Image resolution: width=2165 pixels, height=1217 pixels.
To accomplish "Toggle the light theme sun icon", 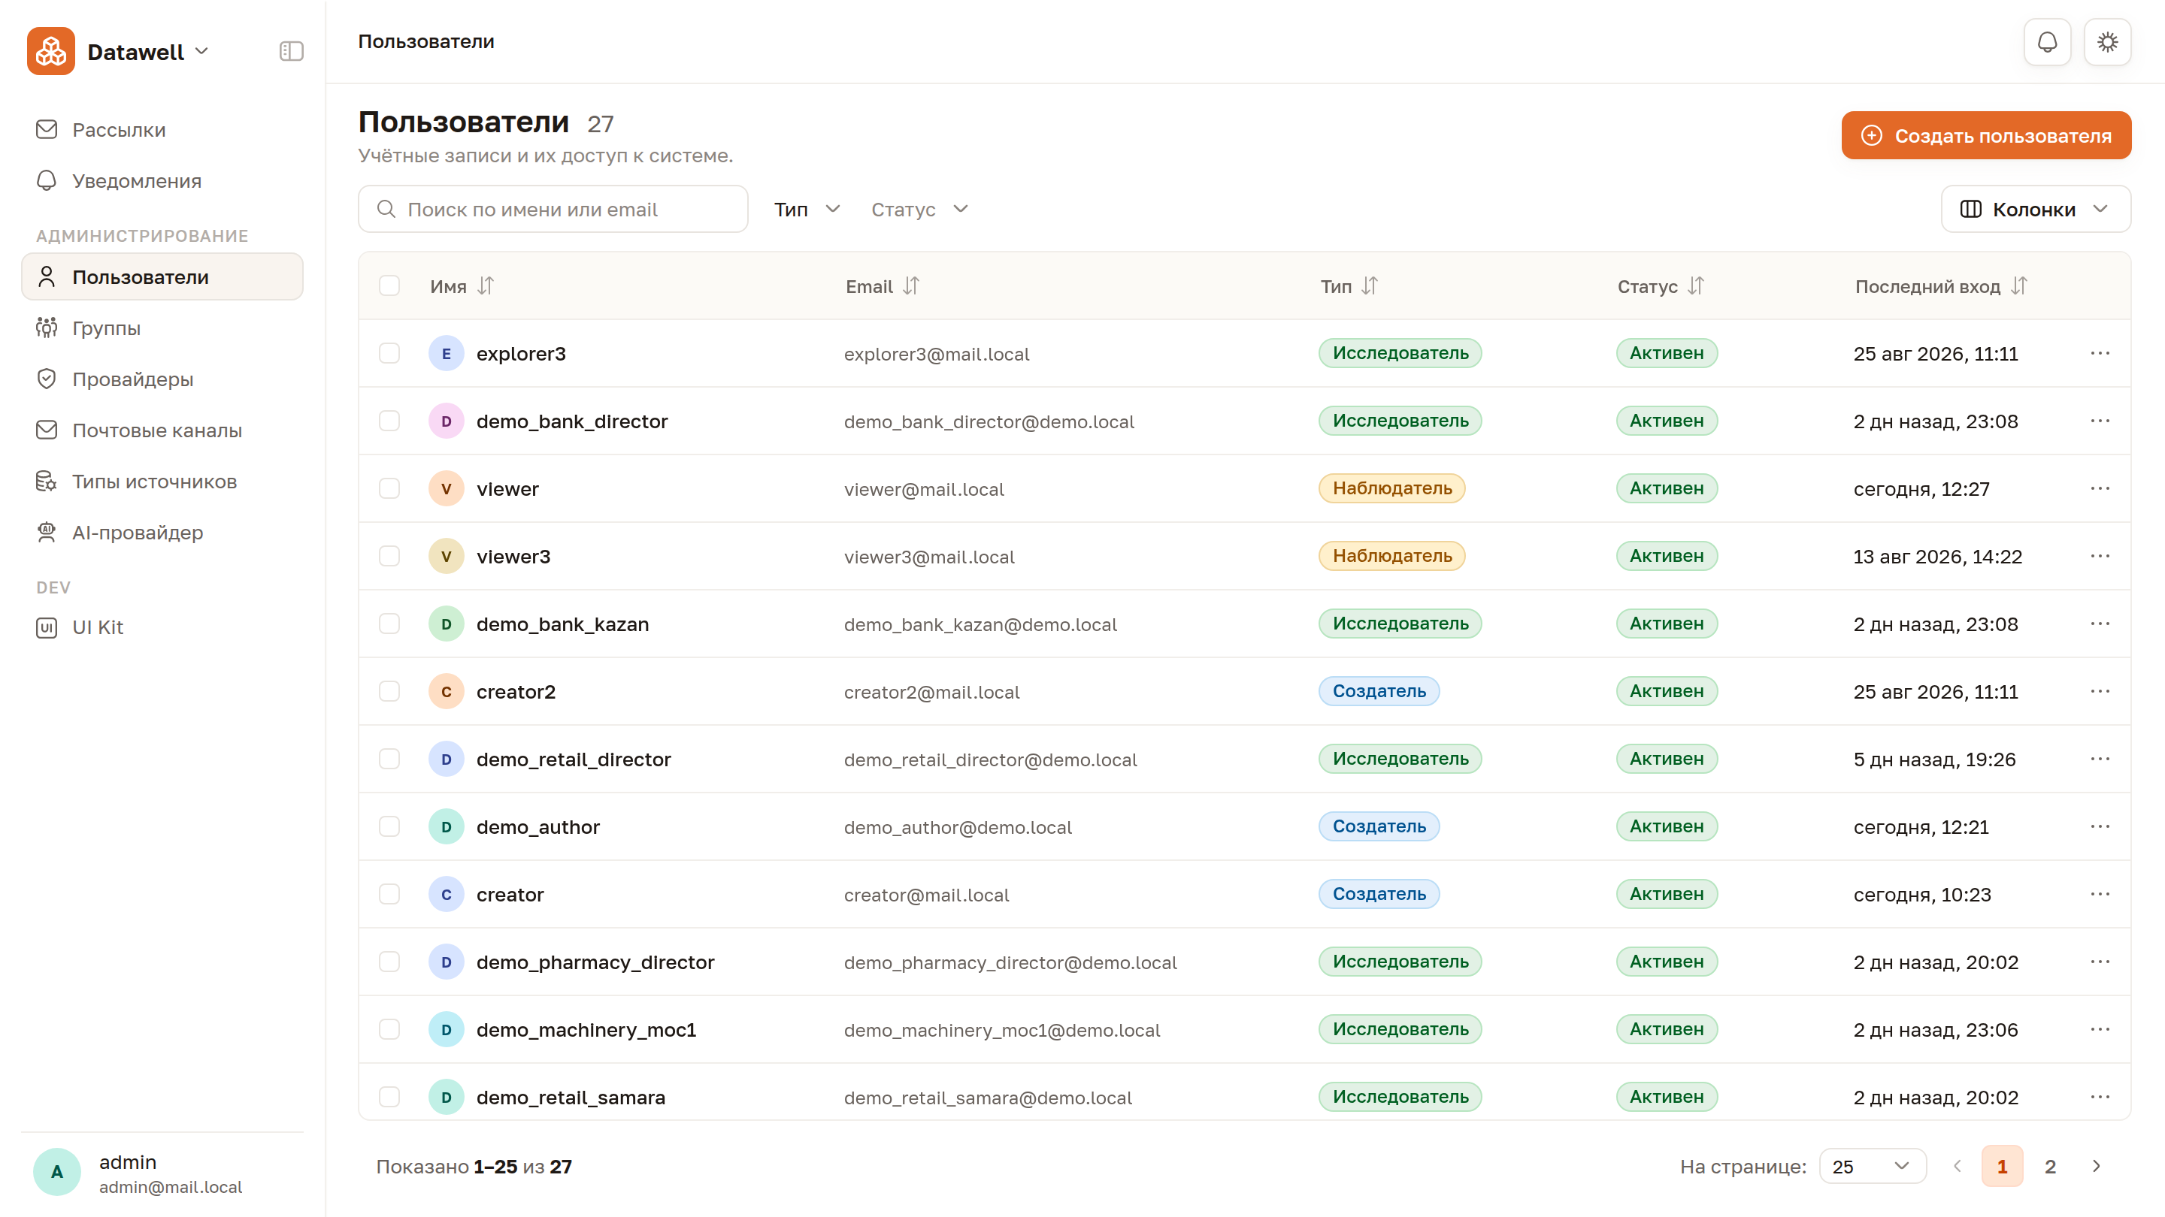I will click(x=2107, y=42).
